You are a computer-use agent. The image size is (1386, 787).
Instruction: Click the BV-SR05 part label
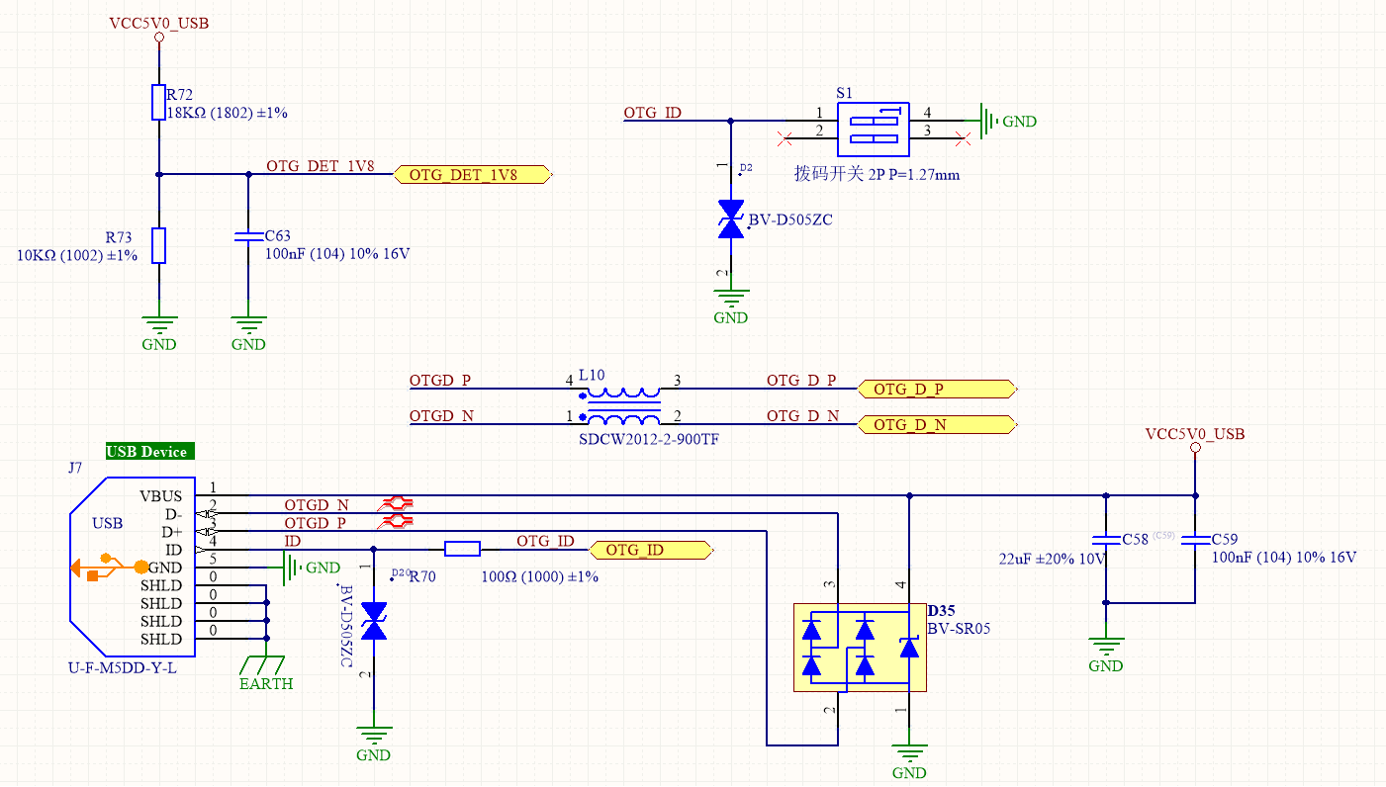point(959,628)
